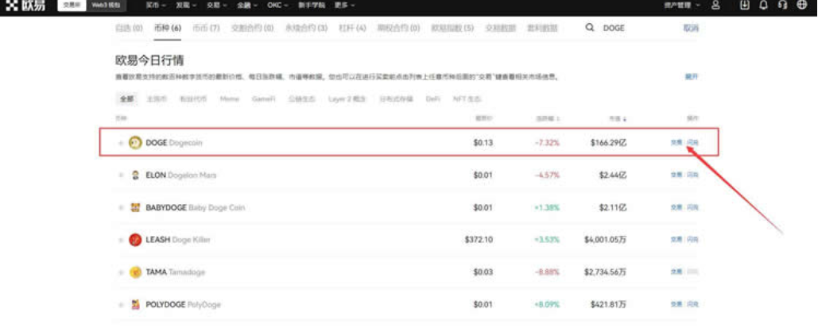Select the DeFi category filter
This screenshot has height=328, width=818.
coord(433,98)
